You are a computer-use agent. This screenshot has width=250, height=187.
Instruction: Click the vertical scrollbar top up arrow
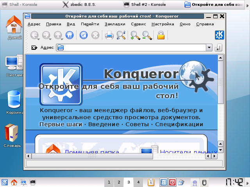[220, 58]
